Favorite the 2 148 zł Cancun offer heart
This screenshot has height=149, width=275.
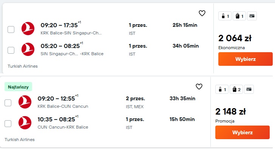(x=199, y=87)
